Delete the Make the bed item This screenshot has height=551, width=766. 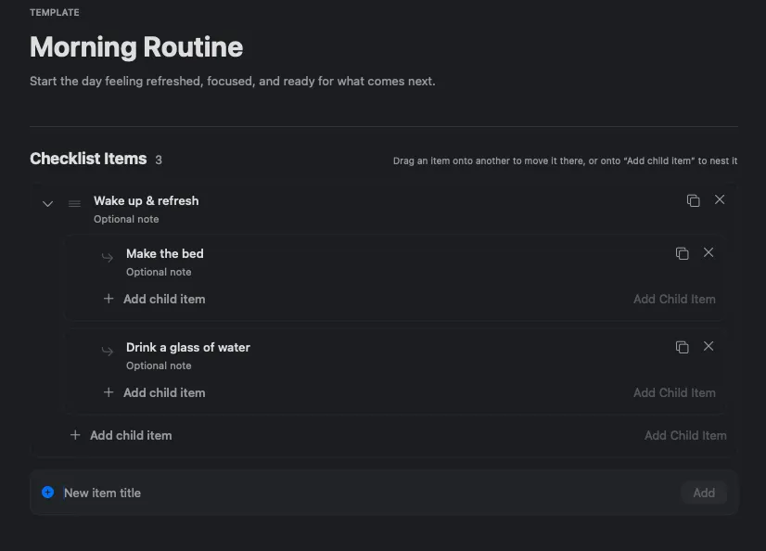click(709, 252)
